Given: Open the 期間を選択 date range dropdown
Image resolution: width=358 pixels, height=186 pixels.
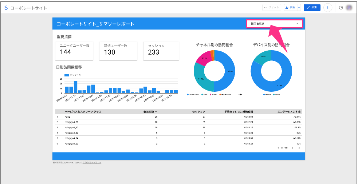Looking at the screenshot, I should point(274,24).
